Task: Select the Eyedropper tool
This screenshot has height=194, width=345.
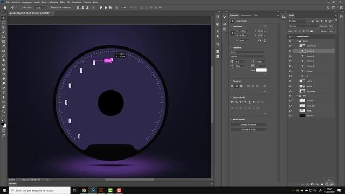Action: pyautogui.click(x=4, y=46)
